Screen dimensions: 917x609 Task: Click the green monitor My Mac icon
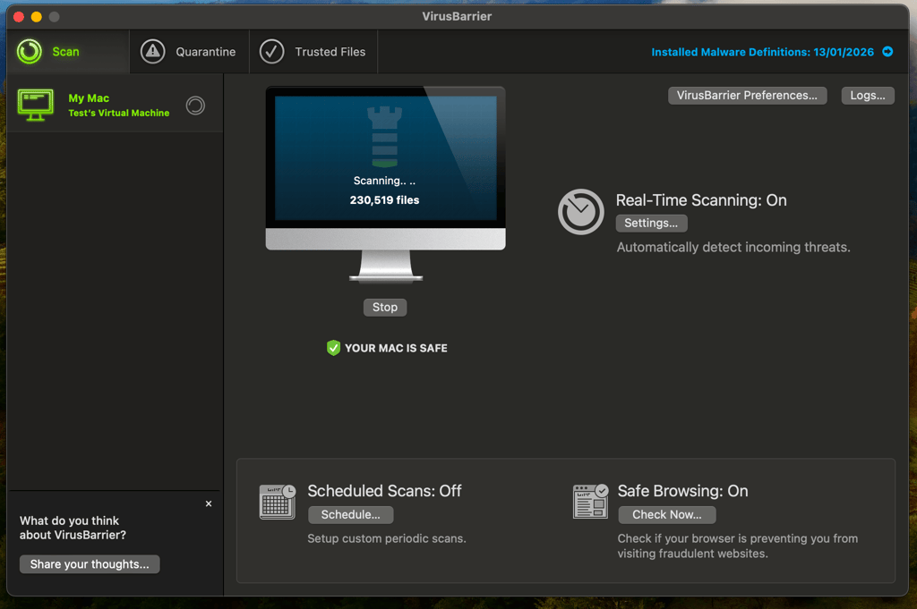tap(35, 106)
